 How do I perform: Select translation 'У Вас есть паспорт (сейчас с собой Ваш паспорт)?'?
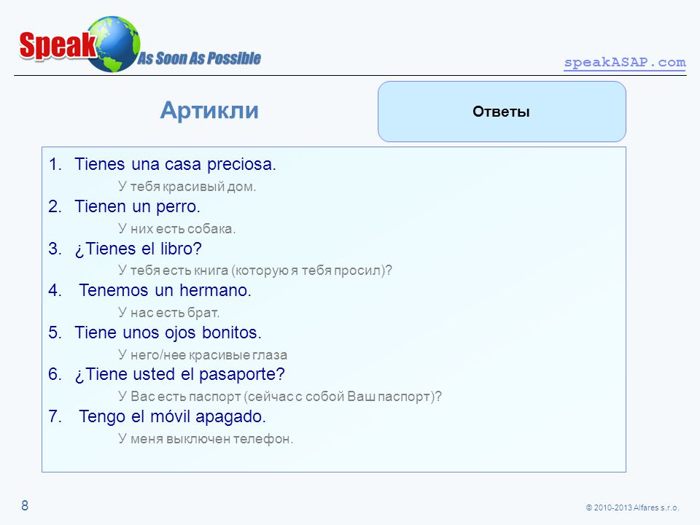click(x=280, y=397)
